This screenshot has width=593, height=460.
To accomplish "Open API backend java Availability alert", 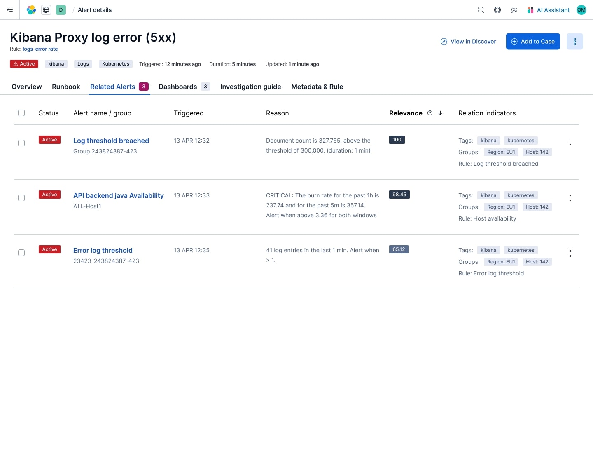I will [119, 195].
